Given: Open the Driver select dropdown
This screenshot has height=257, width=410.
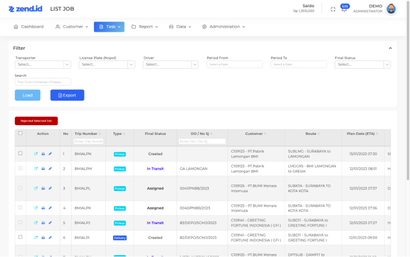Looking at the screenshot, I should 171,65.
